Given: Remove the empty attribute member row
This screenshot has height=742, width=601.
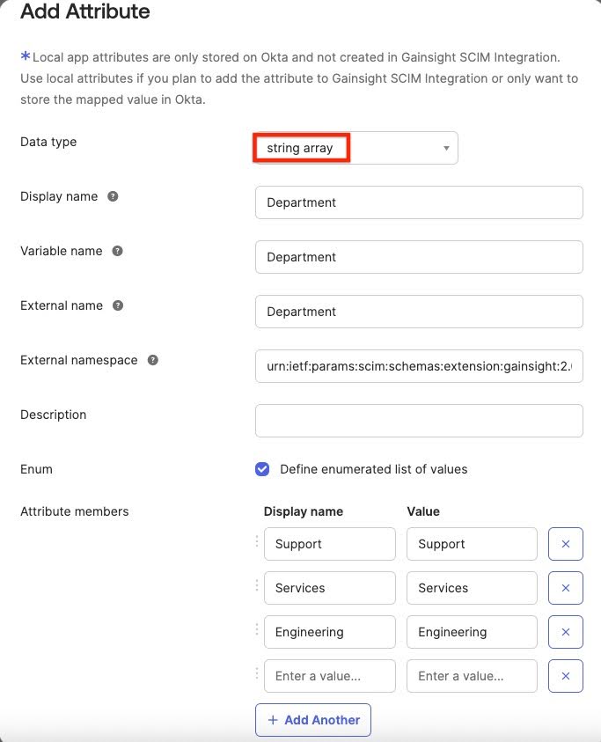Looking at the screenshot, I should [565, 676].
